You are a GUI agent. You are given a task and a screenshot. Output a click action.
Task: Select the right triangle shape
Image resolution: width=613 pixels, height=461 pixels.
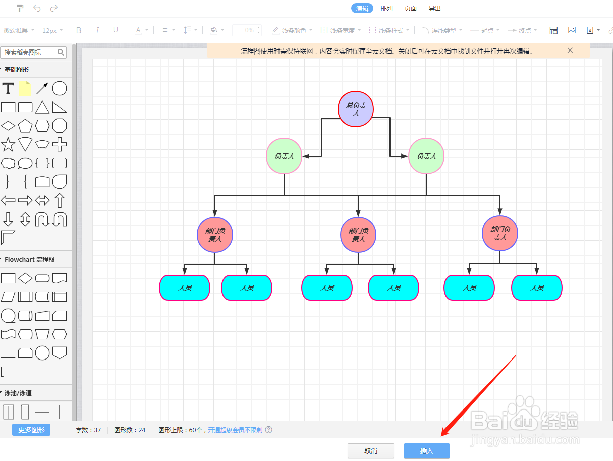60,107
